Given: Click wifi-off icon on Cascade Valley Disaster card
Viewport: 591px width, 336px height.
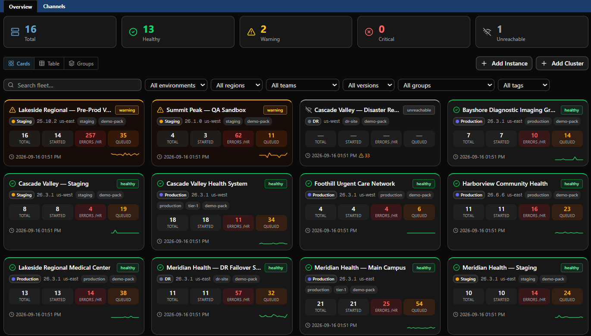Looking at the screenshot, I should tap(309, 110).
